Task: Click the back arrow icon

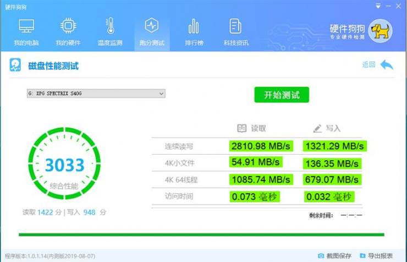Action: [x=387, y=64]
